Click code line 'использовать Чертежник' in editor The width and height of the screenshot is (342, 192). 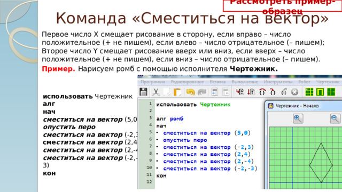(193, 105)
